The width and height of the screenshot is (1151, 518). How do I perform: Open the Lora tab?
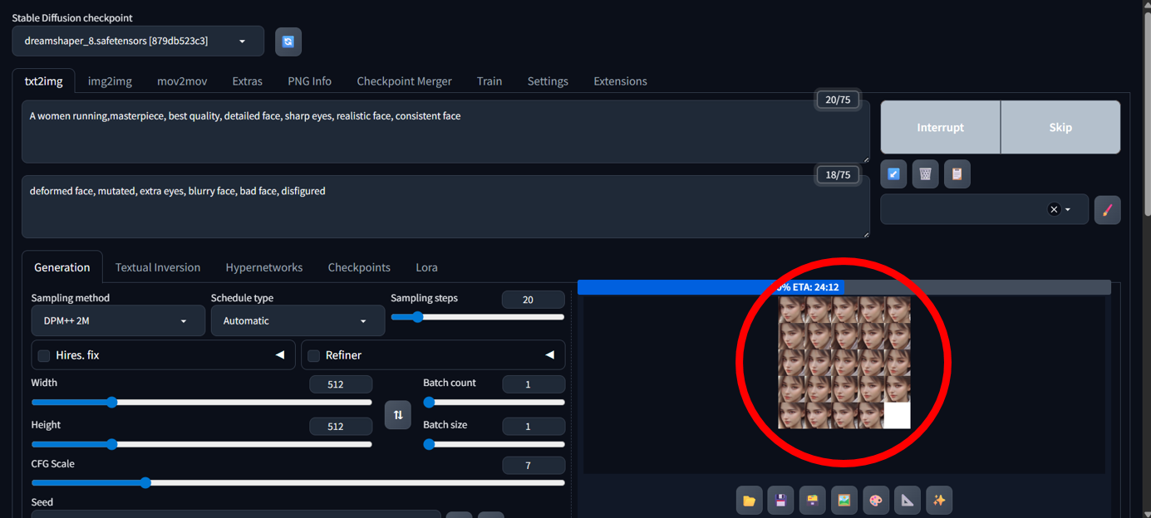click(426, 267)
